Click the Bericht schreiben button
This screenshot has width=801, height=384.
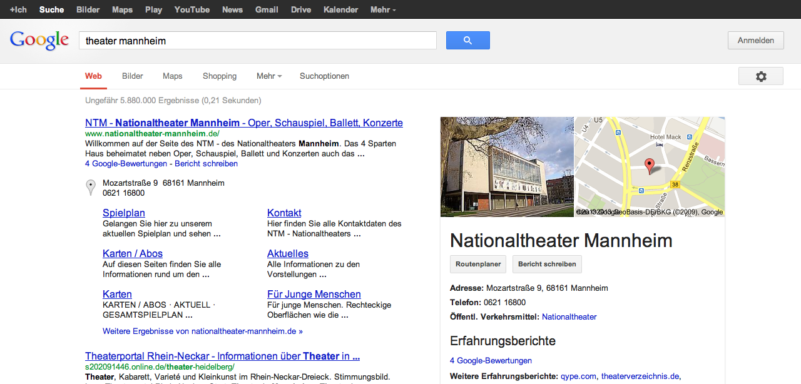click(x=547, y=264)
